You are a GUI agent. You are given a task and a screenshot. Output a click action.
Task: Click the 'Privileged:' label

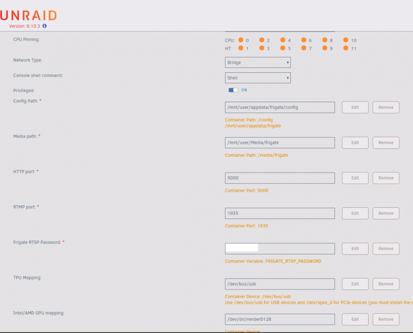coord(24,91)
